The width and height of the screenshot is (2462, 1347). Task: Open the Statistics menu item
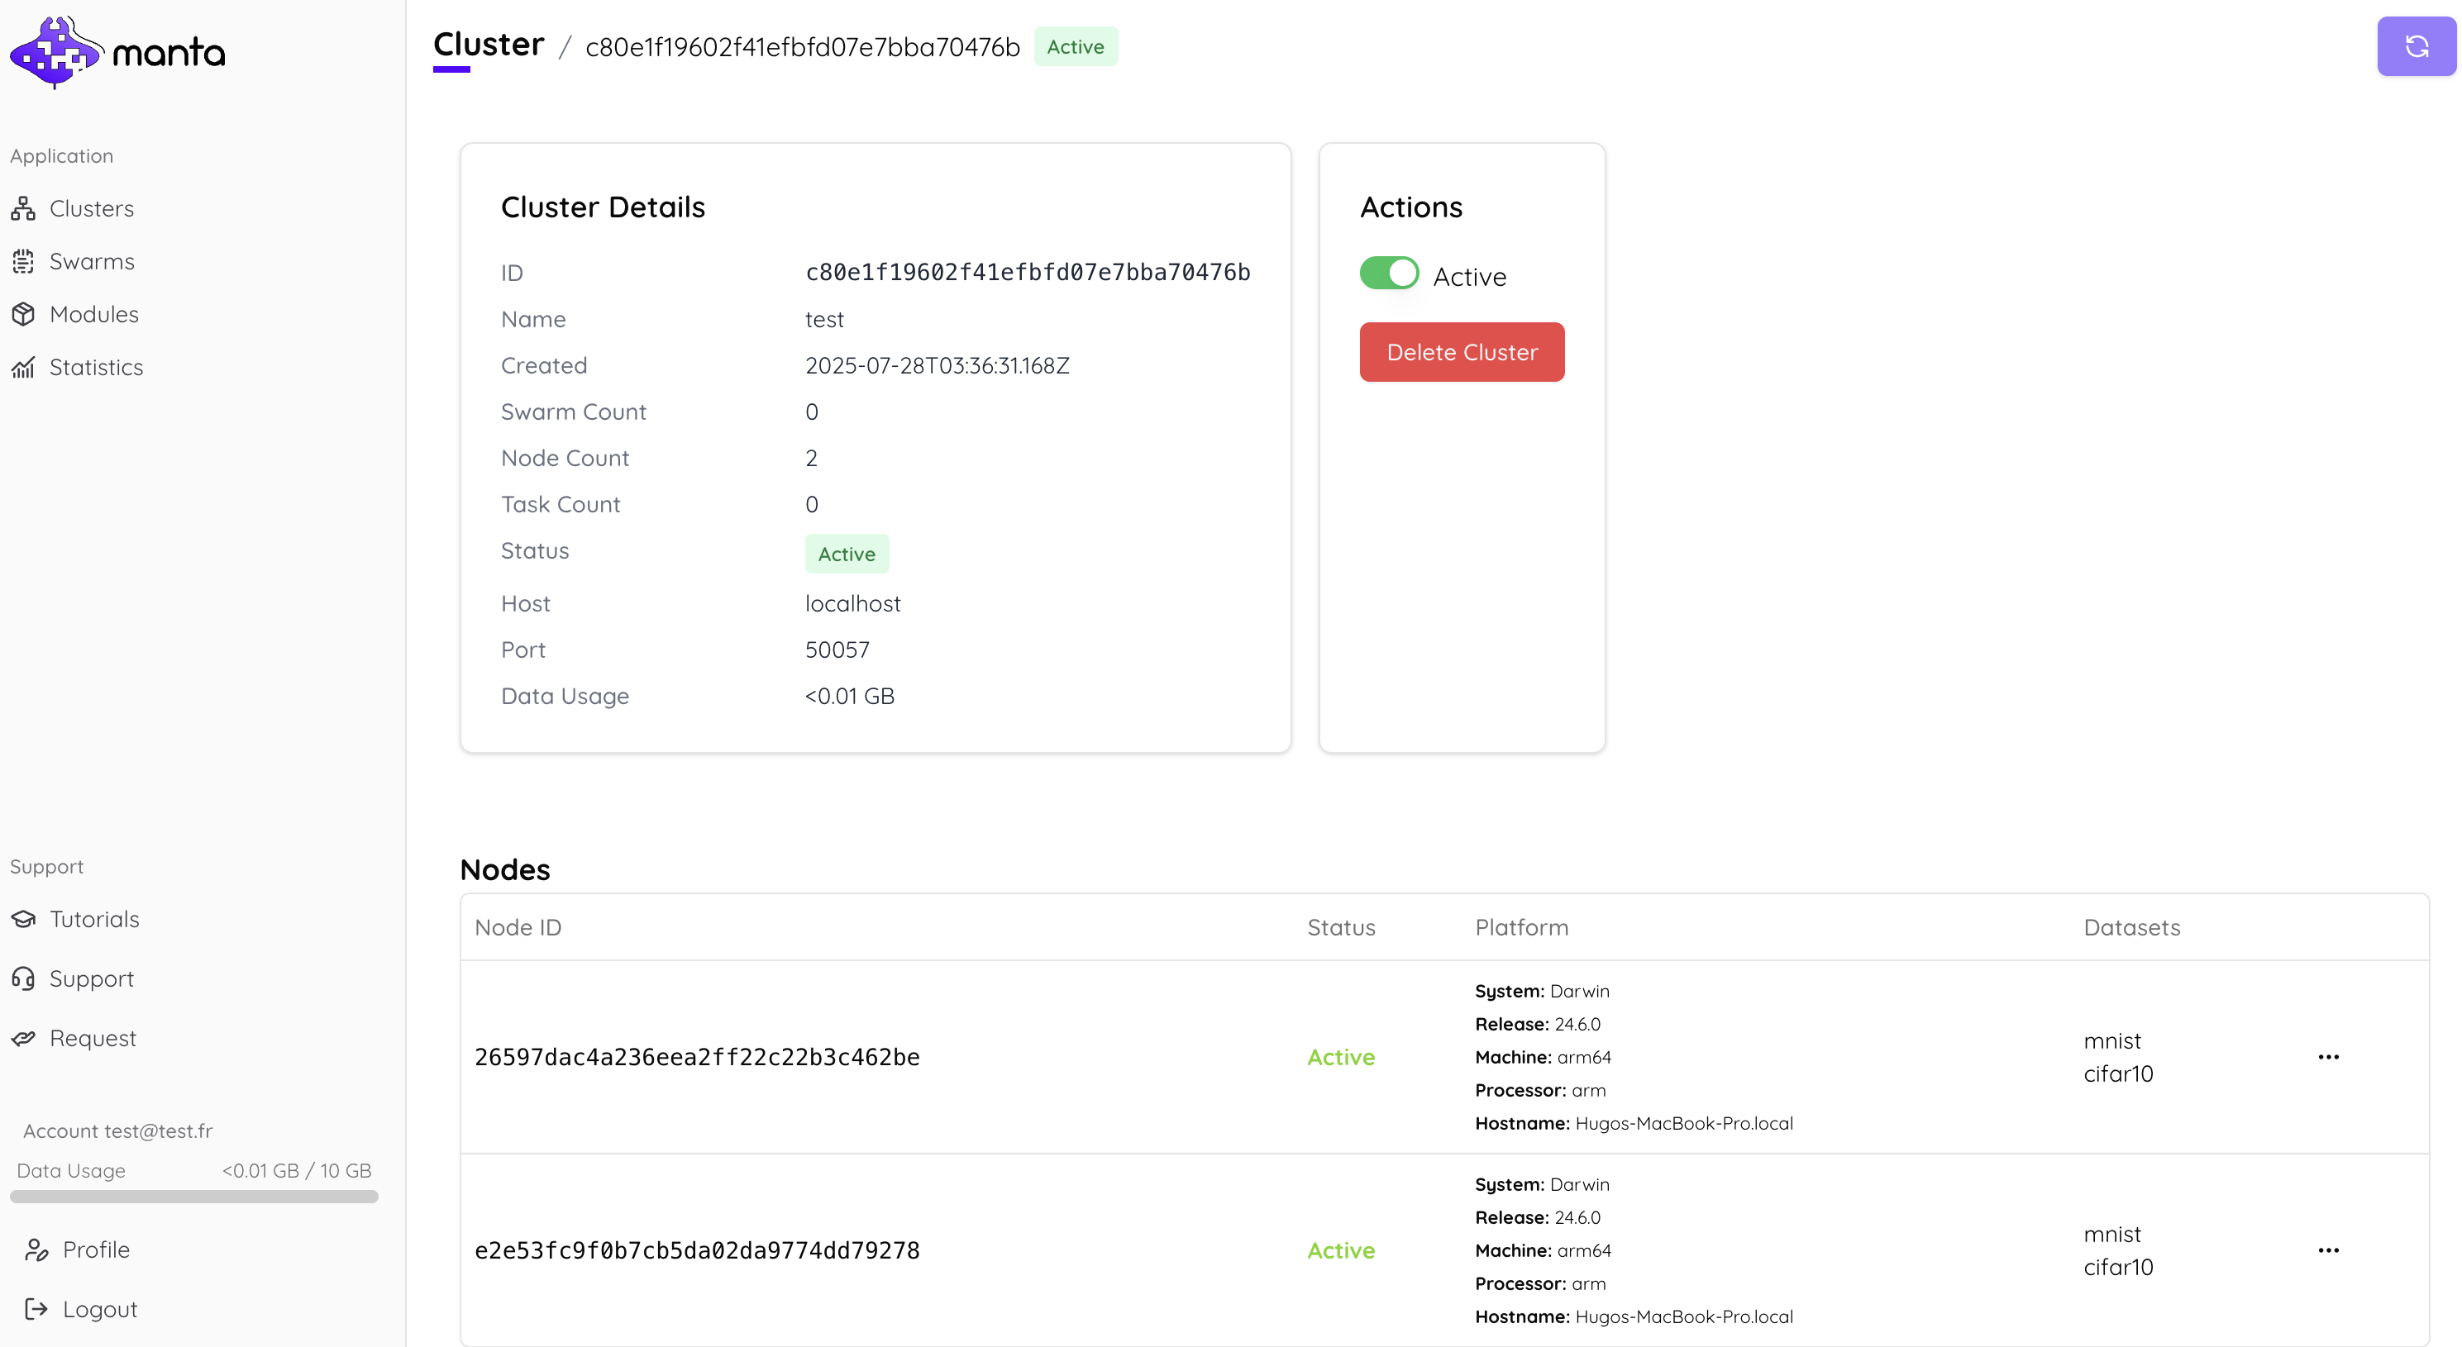pyautogui.click(x=96, y=368)
